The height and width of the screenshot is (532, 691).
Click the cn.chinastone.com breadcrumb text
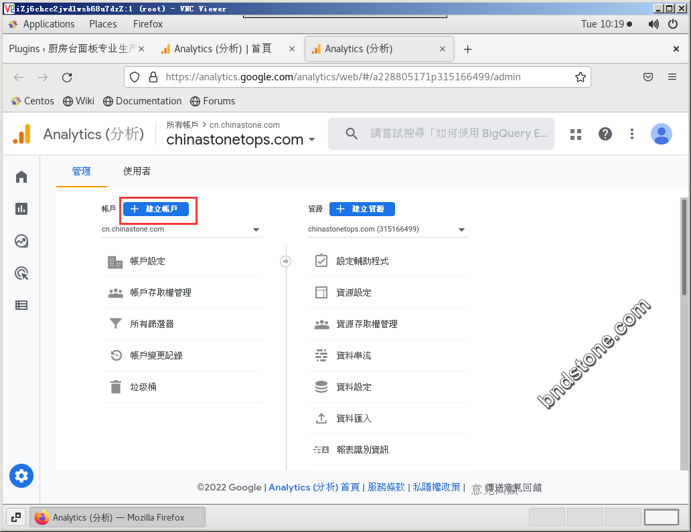244,125
